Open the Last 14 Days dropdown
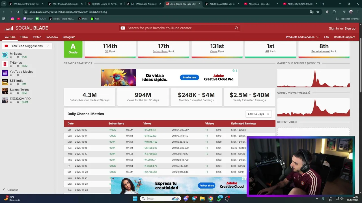 pos(258,114)
